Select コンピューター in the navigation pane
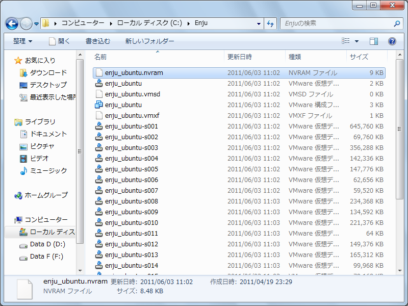 click(x=46, y=220)
